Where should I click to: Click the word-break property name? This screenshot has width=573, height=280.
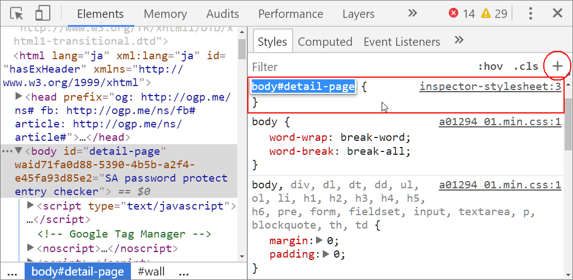pyautogui.click(x=302, y=151)
